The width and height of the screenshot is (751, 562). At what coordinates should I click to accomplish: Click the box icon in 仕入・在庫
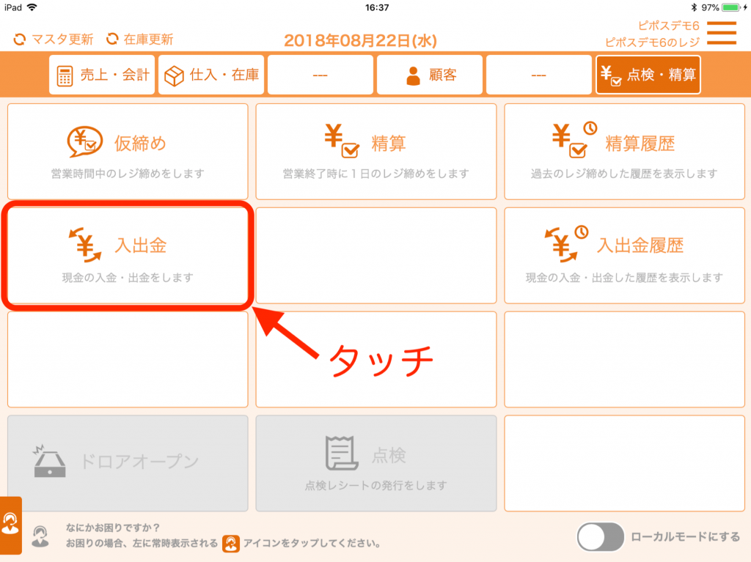(x=174, y=75)
